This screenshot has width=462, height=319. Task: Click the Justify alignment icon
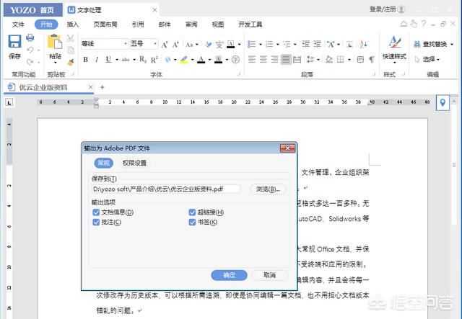286,60
